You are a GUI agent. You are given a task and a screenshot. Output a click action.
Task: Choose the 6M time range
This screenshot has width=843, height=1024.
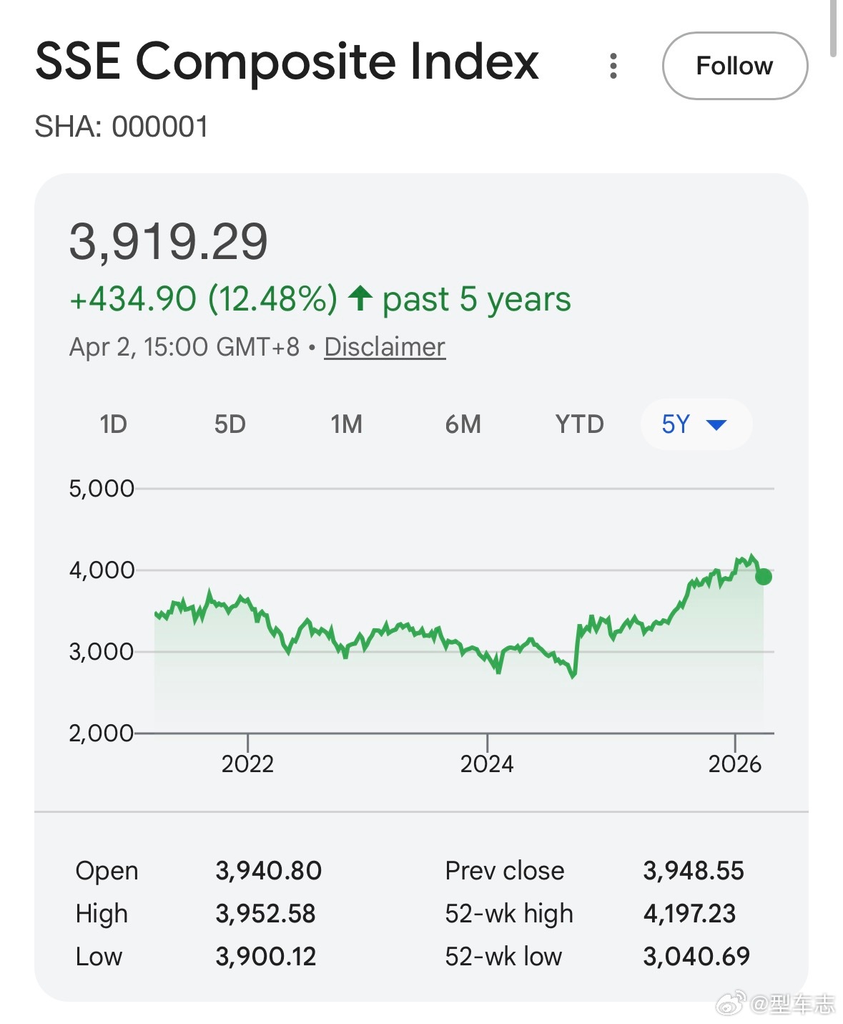pos(463,424)
